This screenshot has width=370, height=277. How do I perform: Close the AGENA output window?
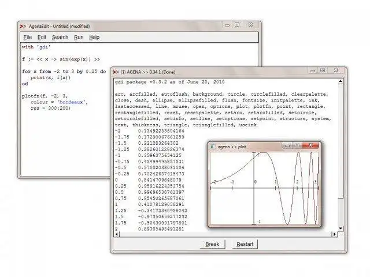click(336, 70)
